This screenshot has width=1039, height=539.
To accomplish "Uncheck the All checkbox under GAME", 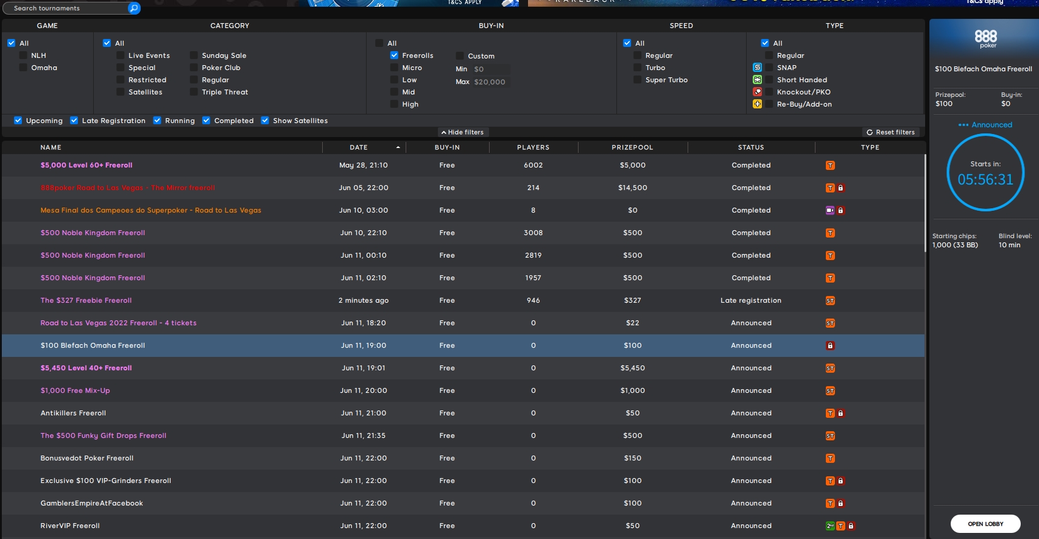I will (12, 43).
